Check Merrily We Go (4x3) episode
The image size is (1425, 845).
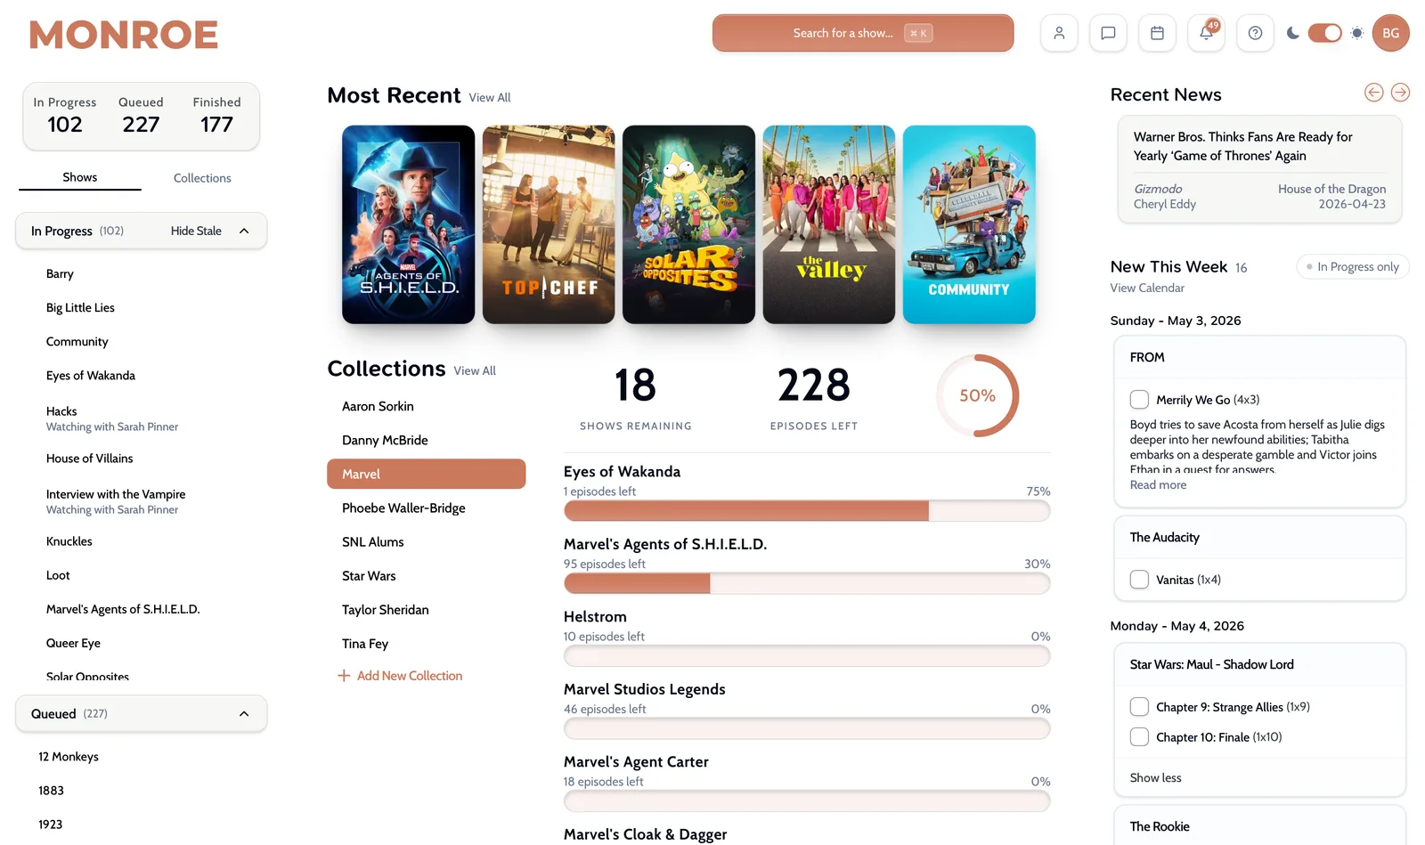point(1139,399)
